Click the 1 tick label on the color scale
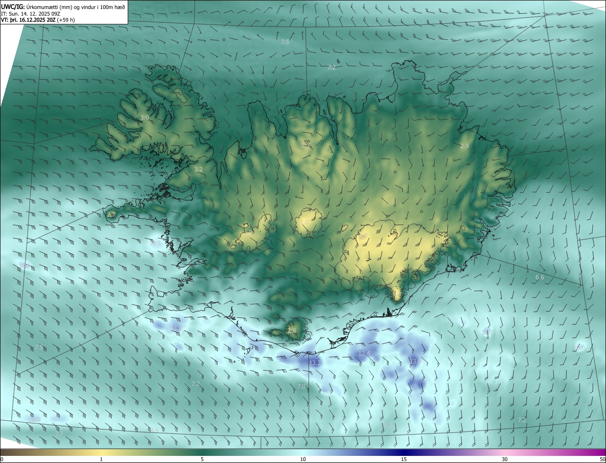The width and height of the screenshot is (606, 463). click(101, 459)
